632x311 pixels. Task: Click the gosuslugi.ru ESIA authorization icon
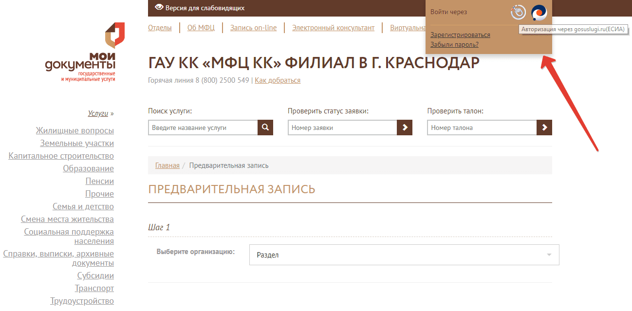point(539,13)
